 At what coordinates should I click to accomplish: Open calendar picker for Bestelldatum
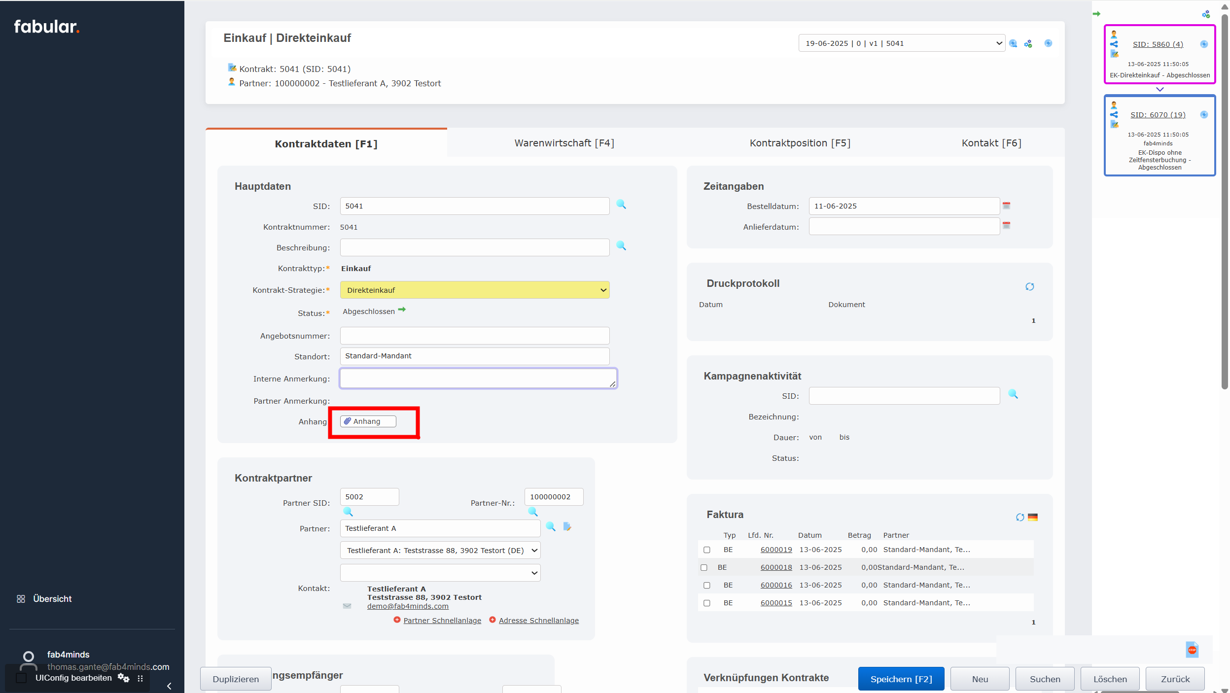pos(1006,206)
